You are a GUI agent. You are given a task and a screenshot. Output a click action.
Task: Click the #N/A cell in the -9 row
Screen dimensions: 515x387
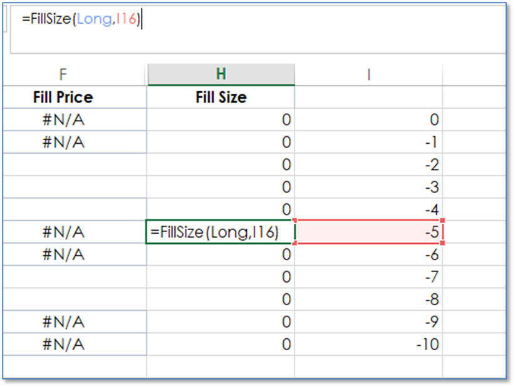[x=63, y=322]
